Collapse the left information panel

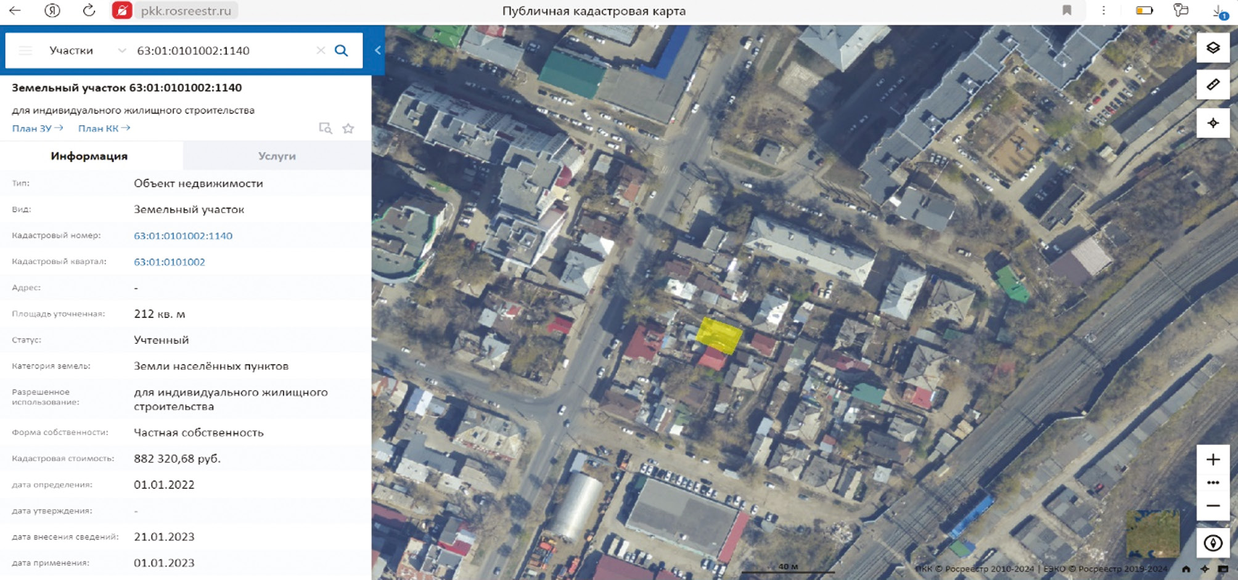pos(378,51)
